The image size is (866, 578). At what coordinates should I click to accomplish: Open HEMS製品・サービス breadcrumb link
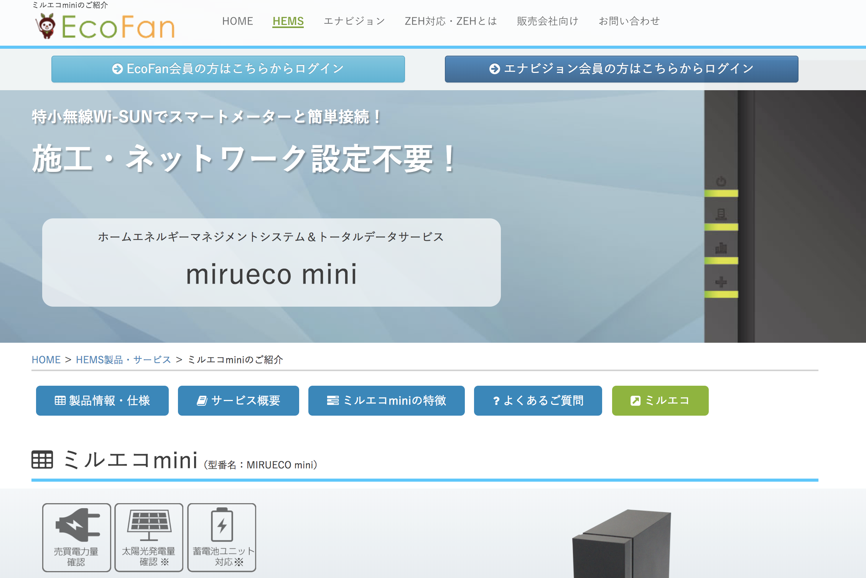click(123, 360)
